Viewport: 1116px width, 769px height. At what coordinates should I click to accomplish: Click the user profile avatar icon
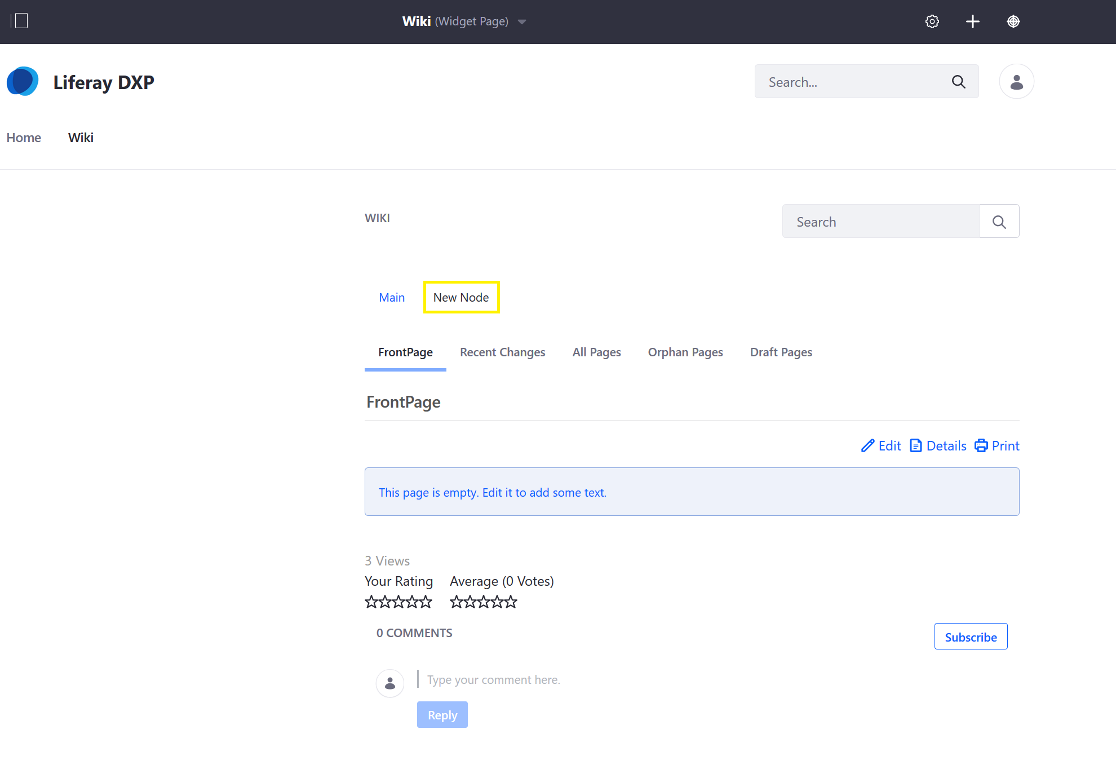[1016, 82]
